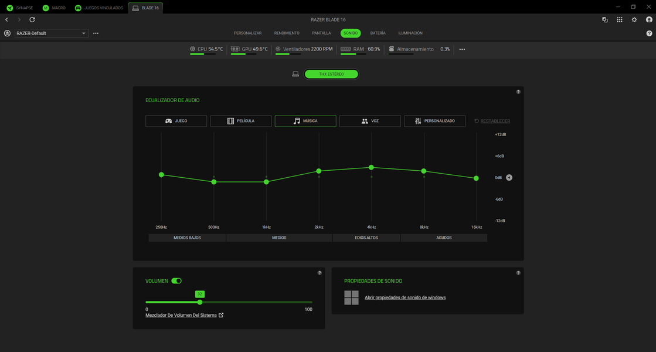Open the equalizer panel help icon

point(518,92)
